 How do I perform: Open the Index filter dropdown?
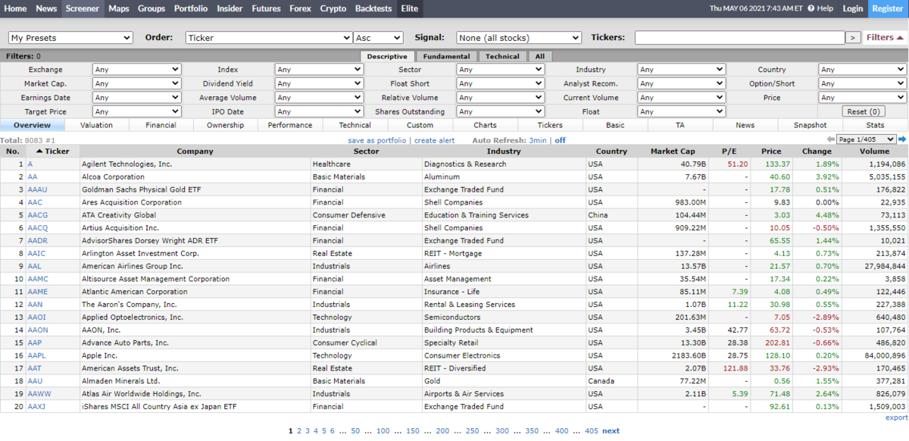tap(319, 69)
